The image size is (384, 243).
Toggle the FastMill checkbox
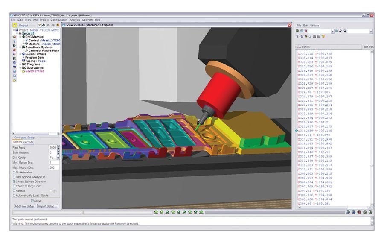point(14,191)
